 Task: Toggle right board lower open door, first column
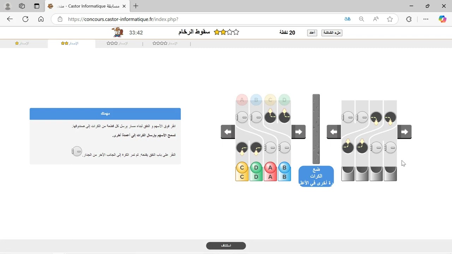click(x=348, y=147)
